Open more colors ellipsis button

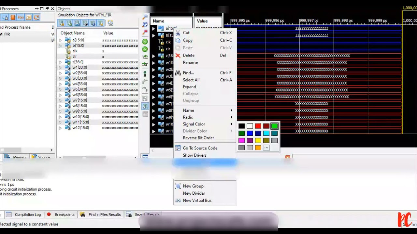pos(266,148)
